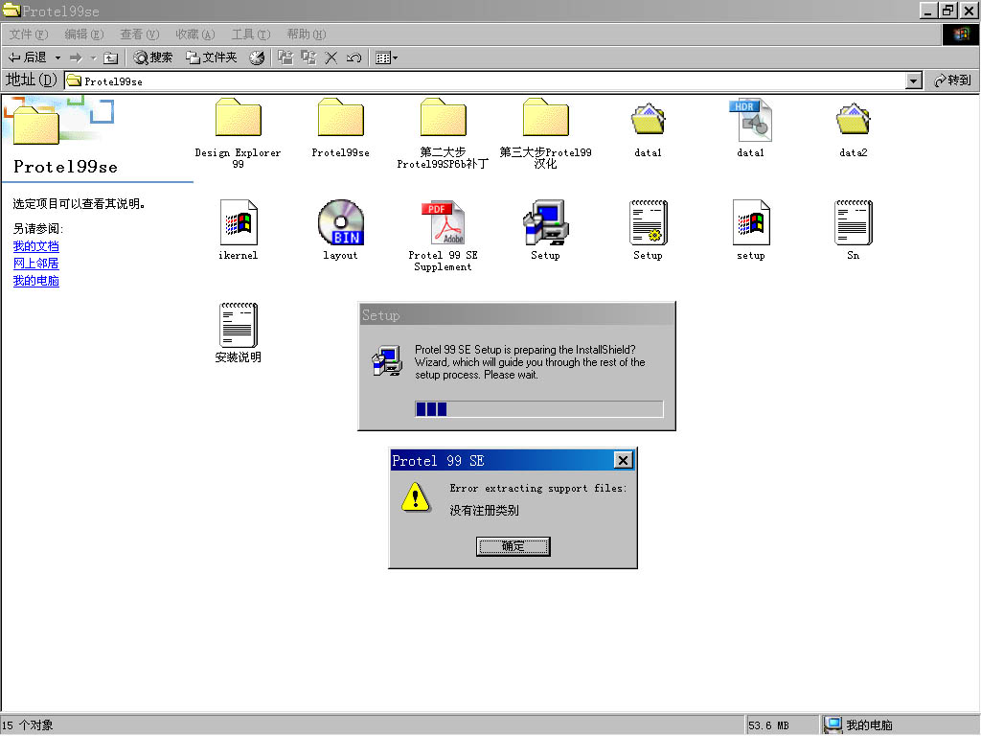
Task: Select the lowercase setup Windows-flag file
Action: (751, 222)
